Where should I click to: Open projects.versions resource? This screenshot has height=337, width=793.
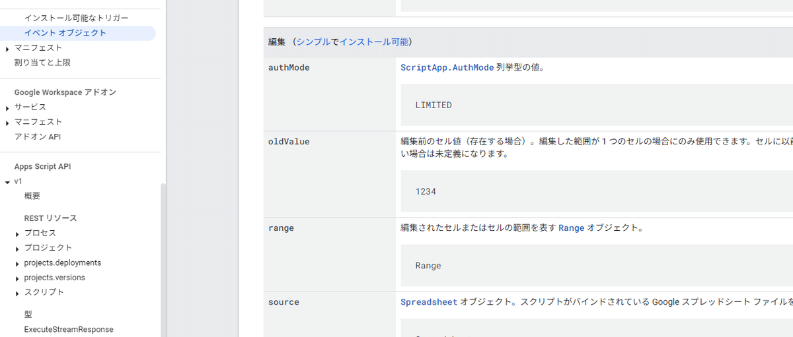point(55,278)
